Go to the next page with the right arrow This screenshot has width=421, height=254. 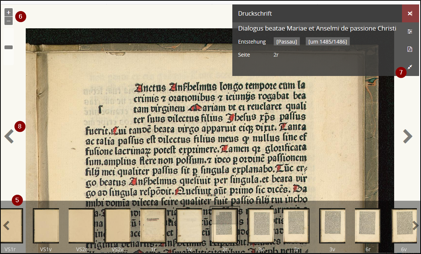click(408, 136)
